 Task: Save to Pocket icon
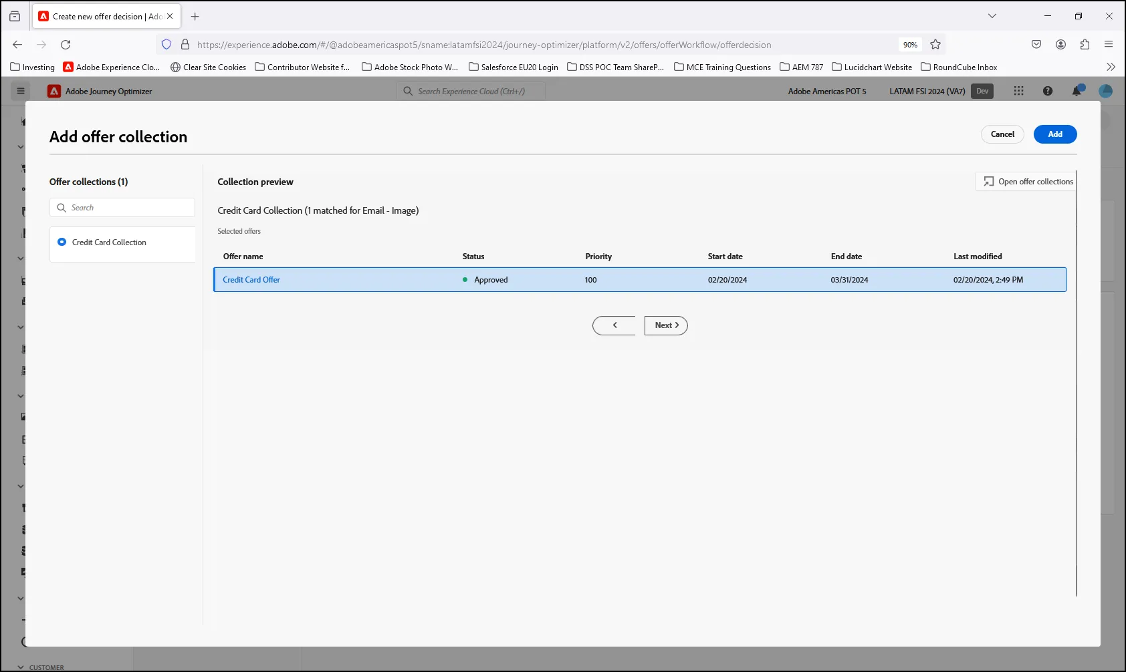[x=1036, y=45]
